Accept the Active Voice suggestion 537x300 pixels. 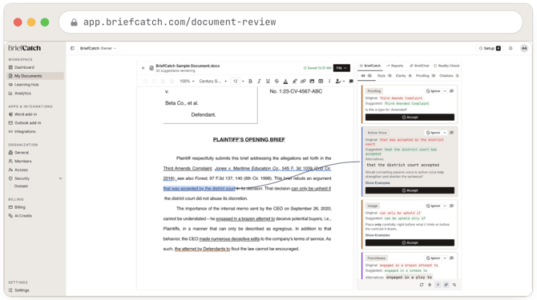[x=410, y=190]
